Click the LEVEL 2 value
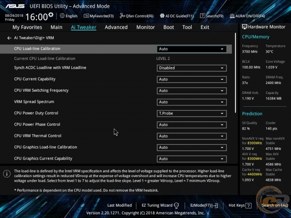 point(163,59)
